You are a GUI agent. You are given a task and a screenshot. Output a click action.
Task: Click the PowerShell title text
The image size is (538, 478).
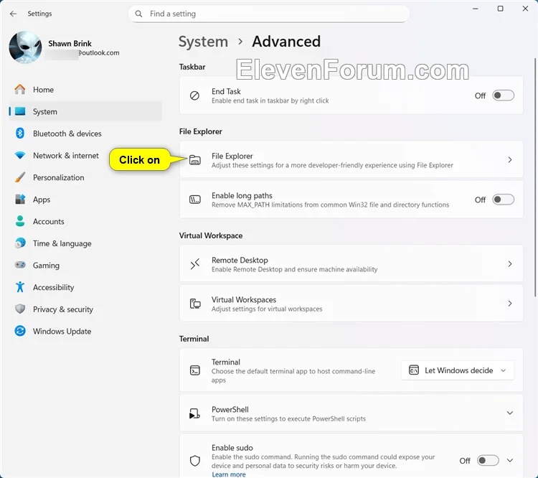(230, 409)
